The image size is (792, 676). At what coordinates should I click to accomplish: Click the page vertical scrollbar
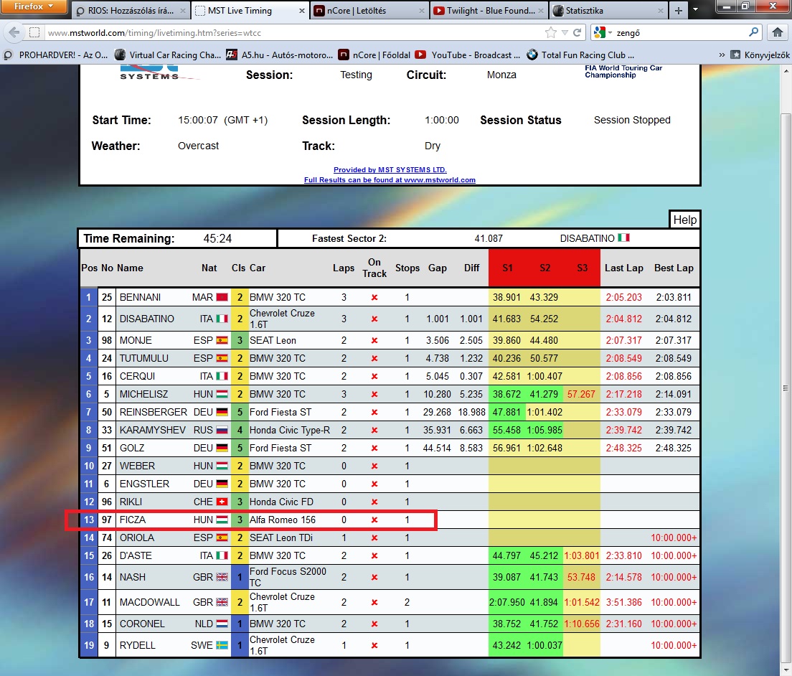pyautogui.click(x=786, y=388)
